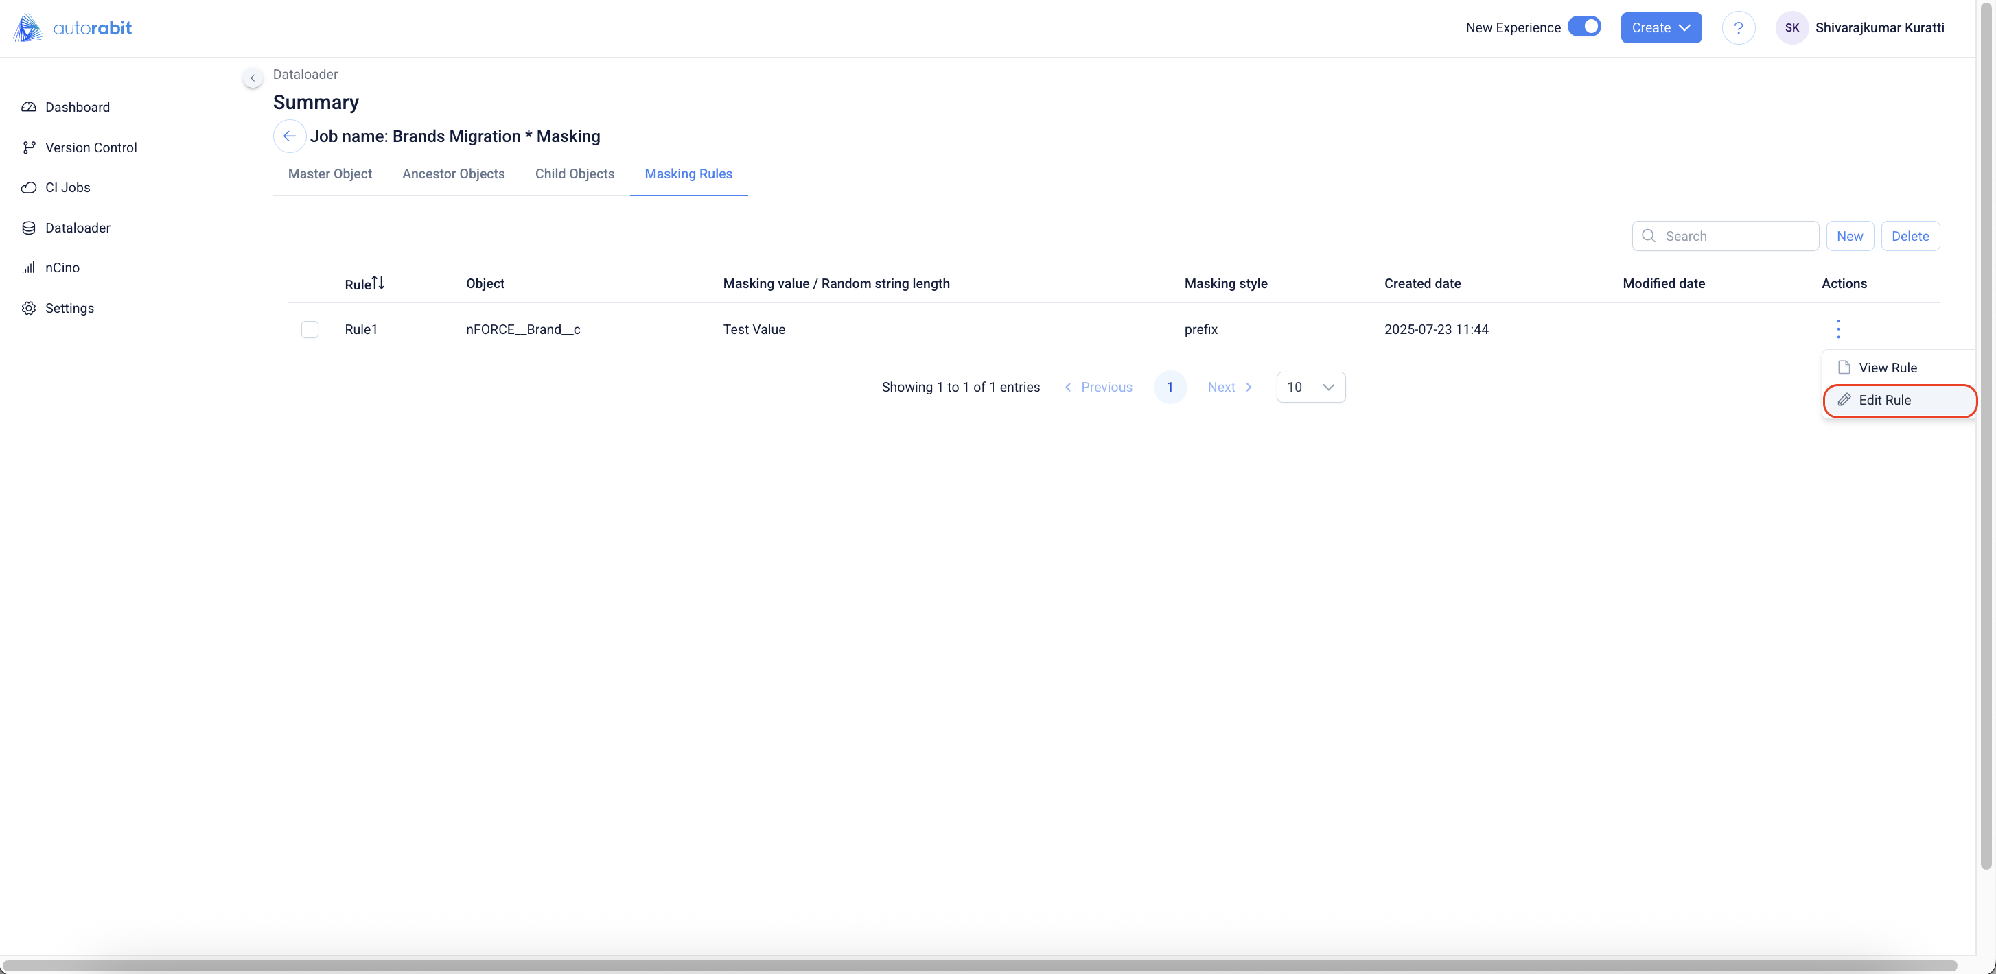Click the New masking rule button
This screenshot has width=1996, height=974.
(x=1849, y=236)
